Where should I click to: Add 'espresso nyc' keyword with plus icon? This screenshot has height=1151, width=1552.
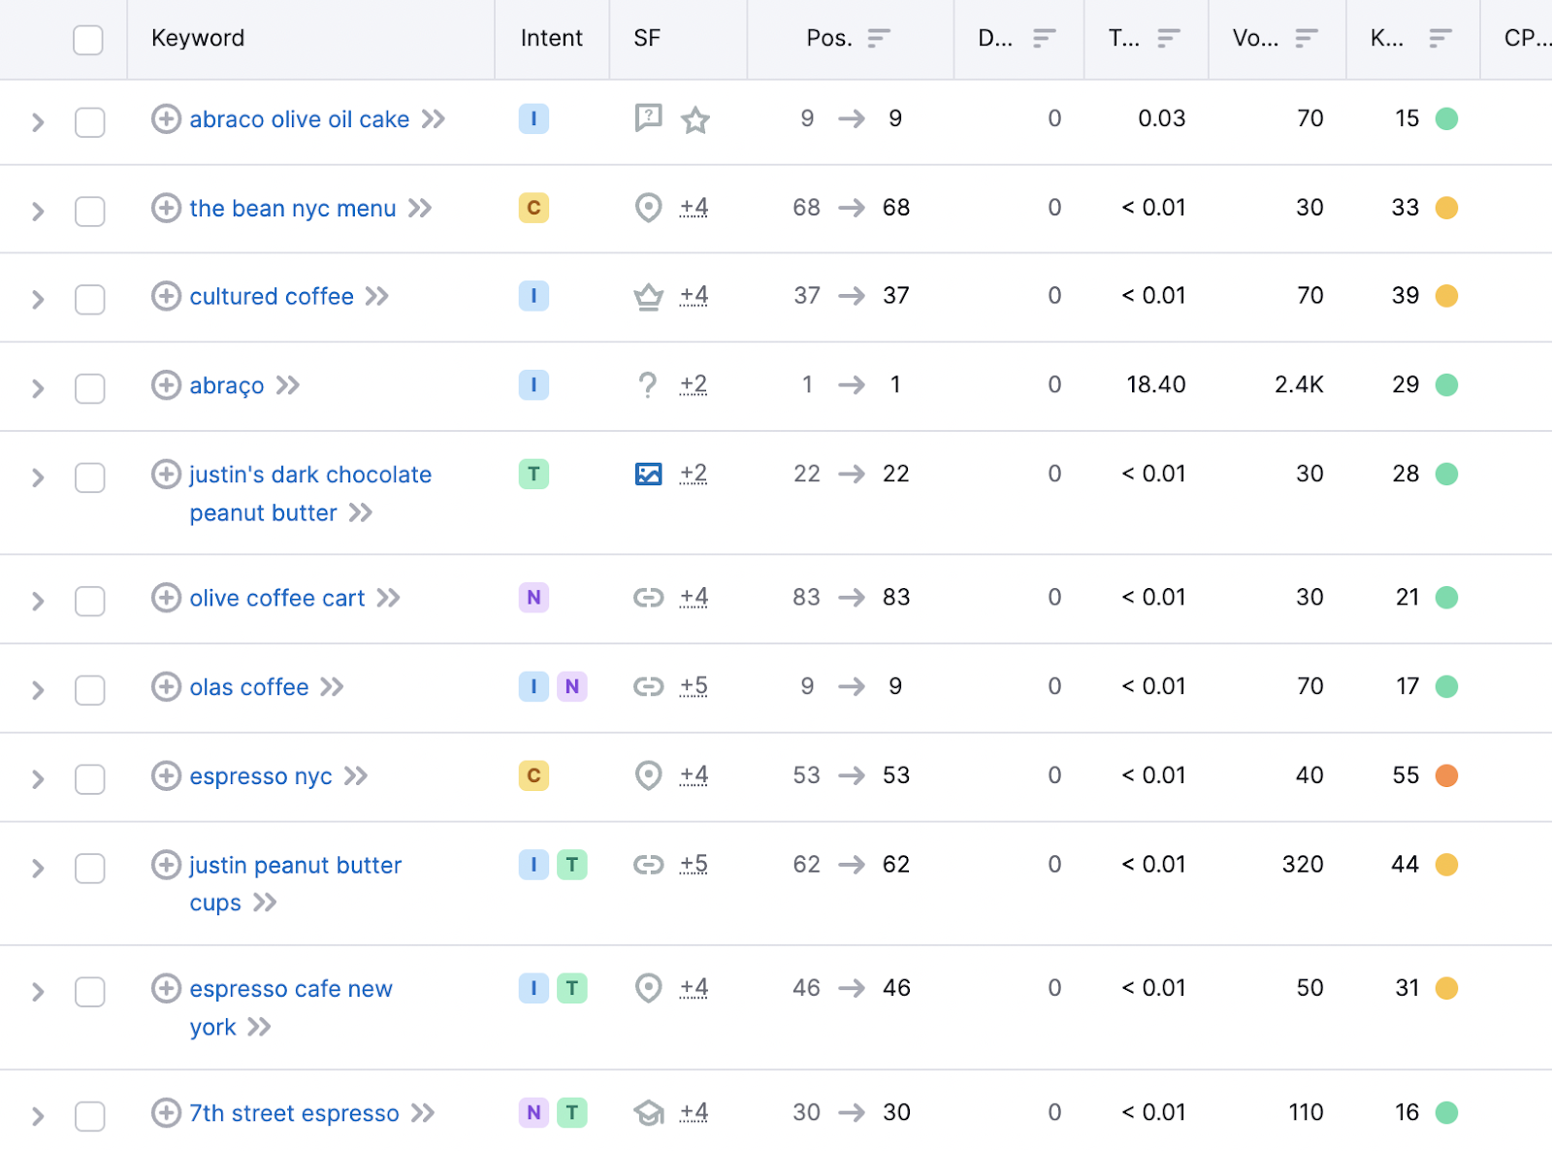(166, 775)
